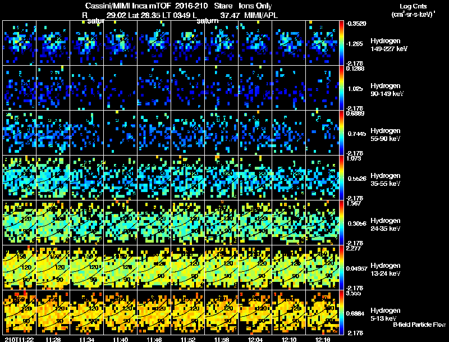Select the color bar for Hydrogen 24-35 keV
This screenshot has width=449, height=342.
click(342, 222)
